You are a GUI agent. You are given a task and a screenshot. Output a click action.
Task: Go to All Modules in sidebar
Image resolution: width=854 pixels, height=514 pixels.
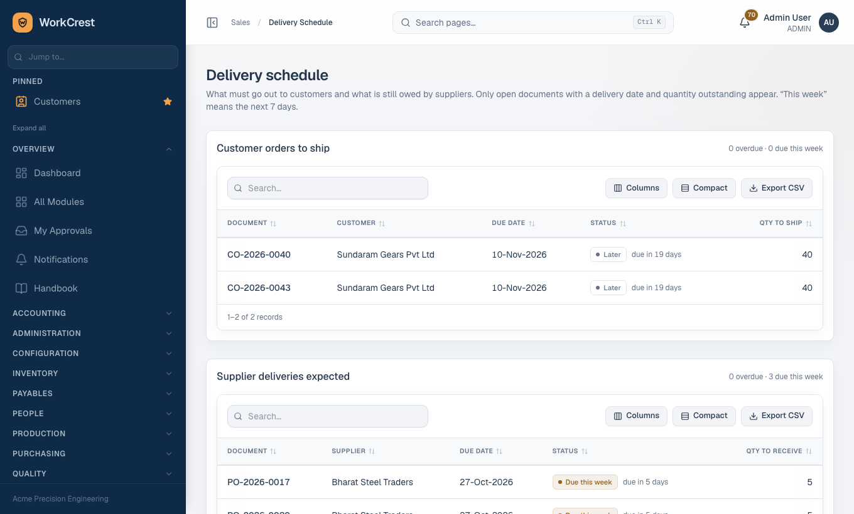pyautogui.click(x=93, y=202)
